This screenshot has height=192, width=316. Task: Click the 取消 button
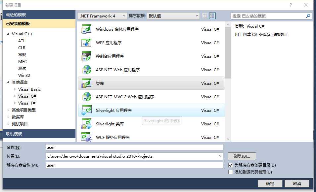coord(297,183)
